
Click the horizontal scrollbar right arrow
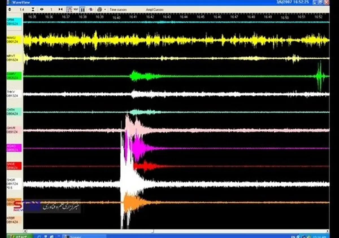tap(327, 231)
